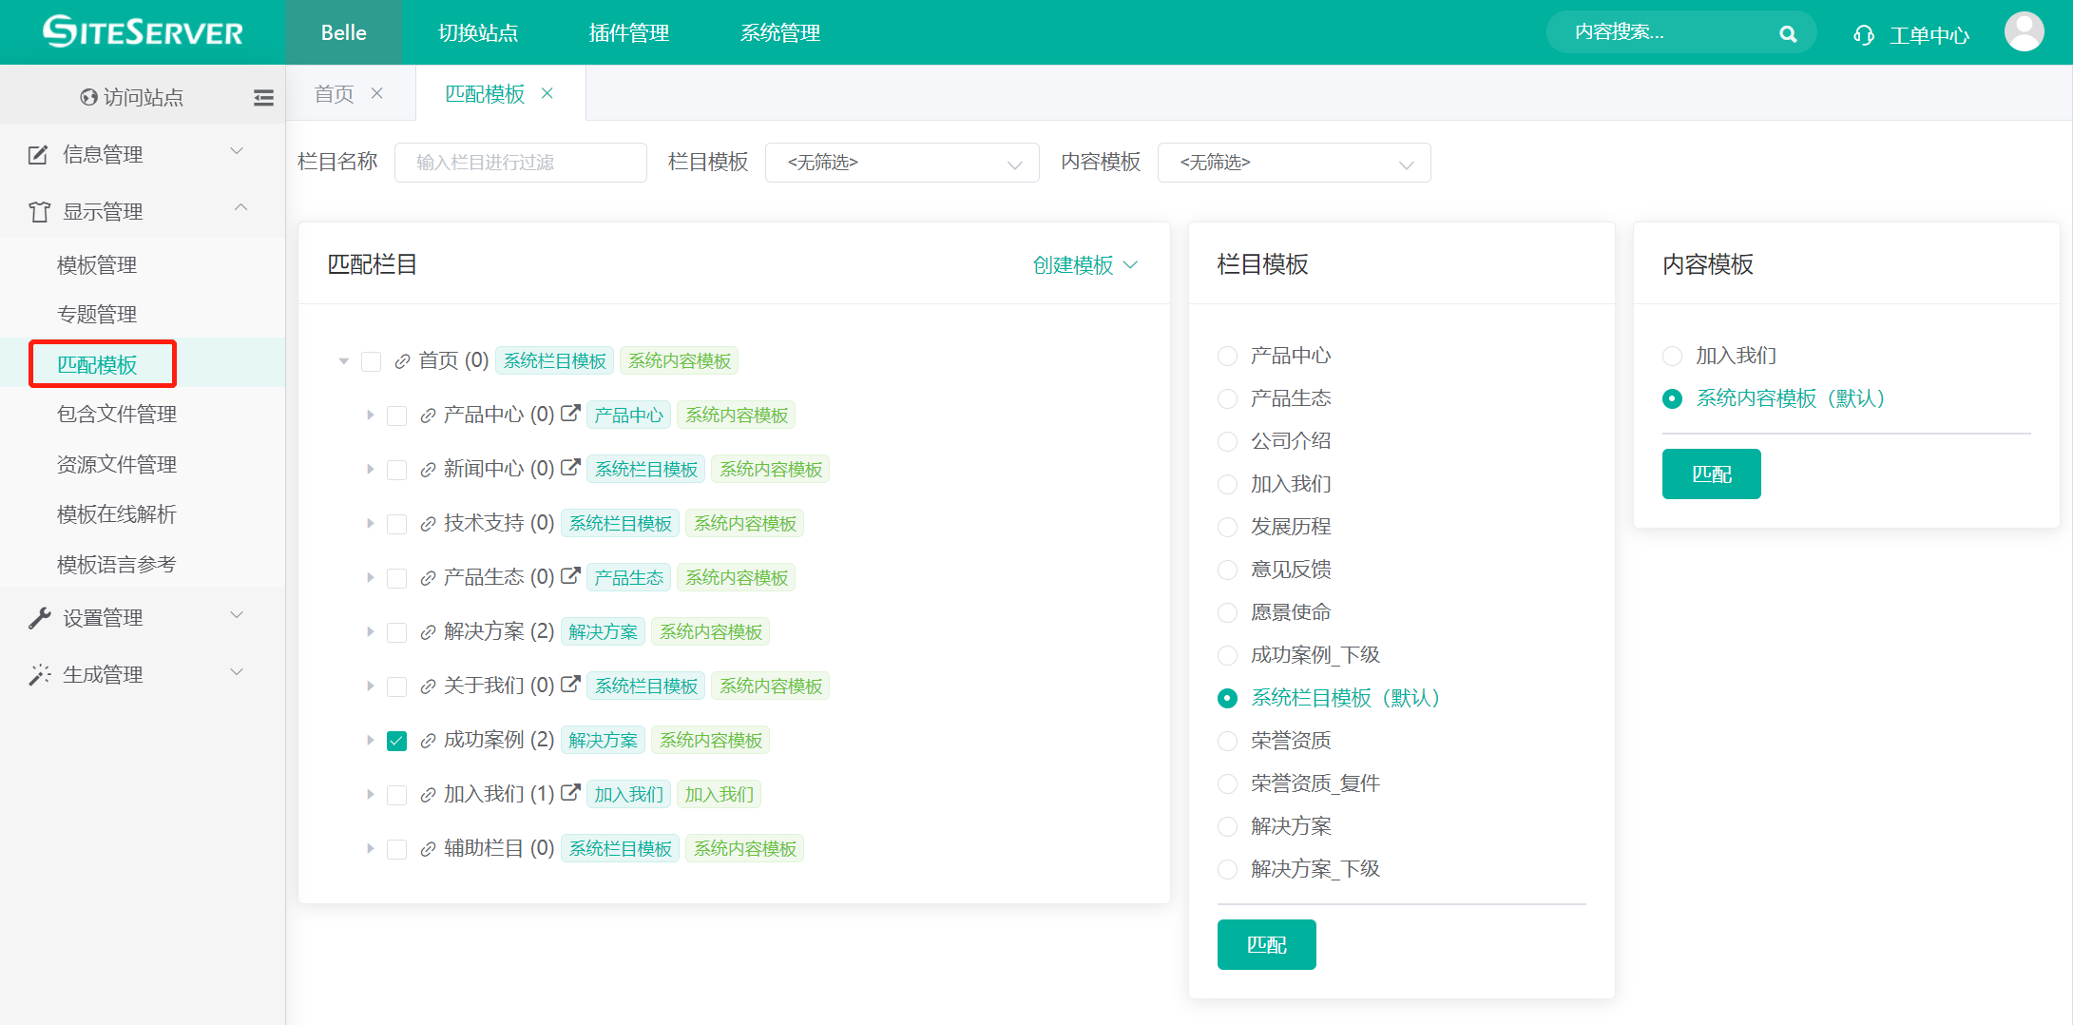Open the 创建模板 dropdown
Screen dimensions: 2073x1025
[x=1084, y=265]
